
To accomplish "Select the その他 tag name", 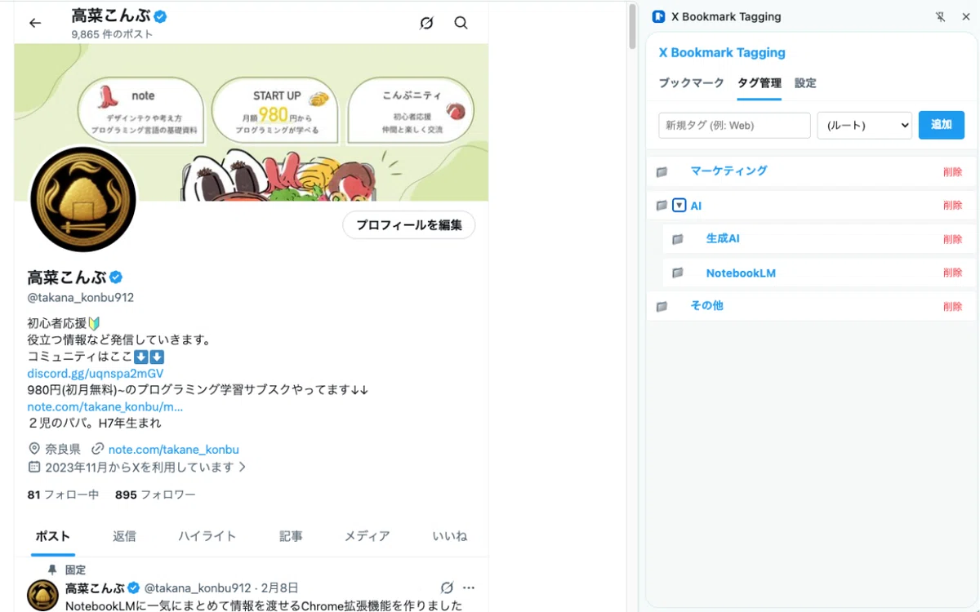I will (x=706, y=306).
